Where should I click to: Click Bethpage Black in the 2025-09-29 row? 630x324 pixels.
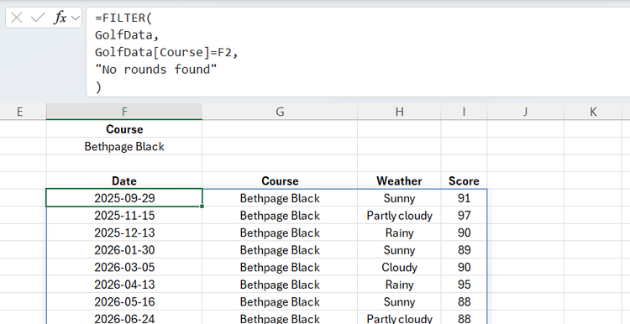[280, 198]
